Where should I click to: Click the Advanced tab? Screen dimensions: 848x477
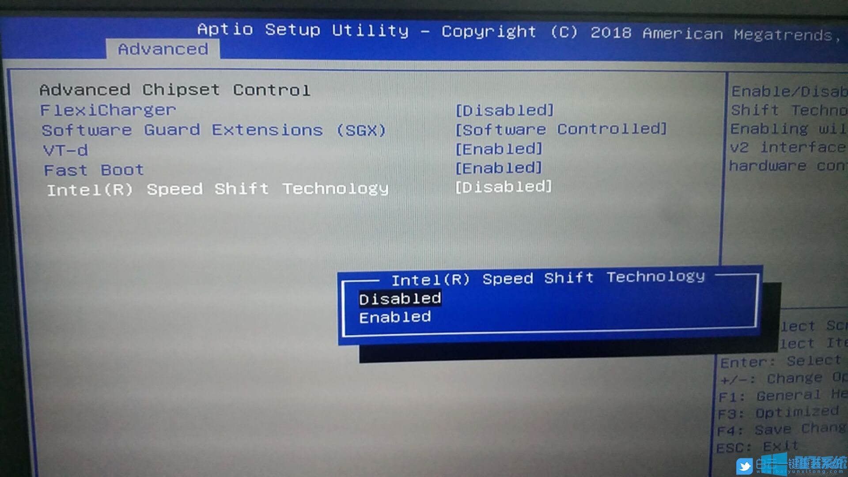pyautogui.click(x=157, y=48)
